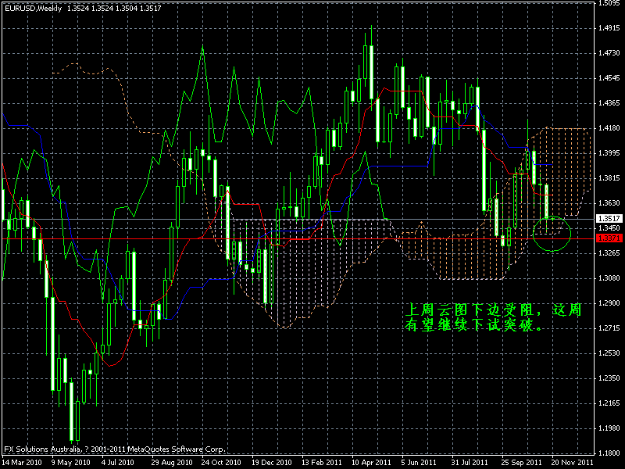Select the gray horizontal price line at 1.3517

(297, 219)
